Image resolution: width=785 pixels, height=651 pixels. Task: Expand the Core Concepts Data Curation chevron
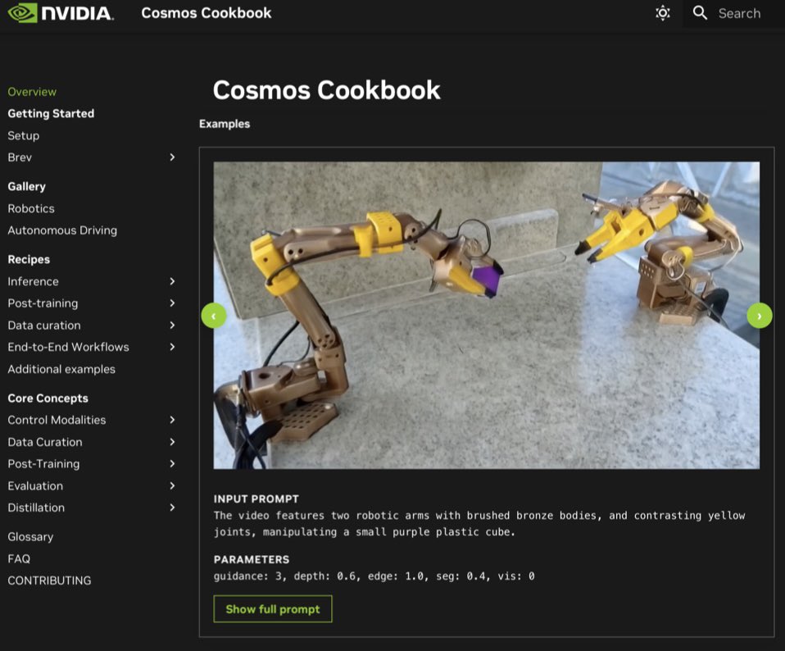pyautogui.click(x=172, y=442)
